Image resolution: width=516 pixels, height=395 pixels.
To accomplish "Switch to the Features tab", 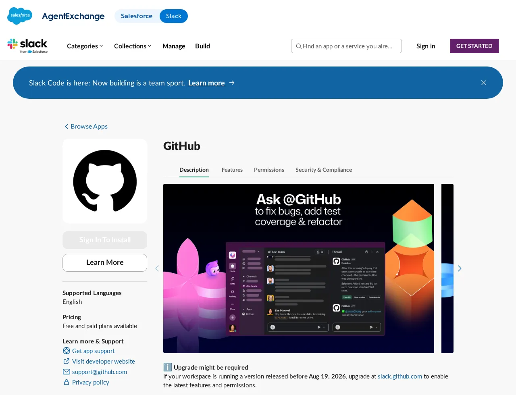I will click(232, 170).
